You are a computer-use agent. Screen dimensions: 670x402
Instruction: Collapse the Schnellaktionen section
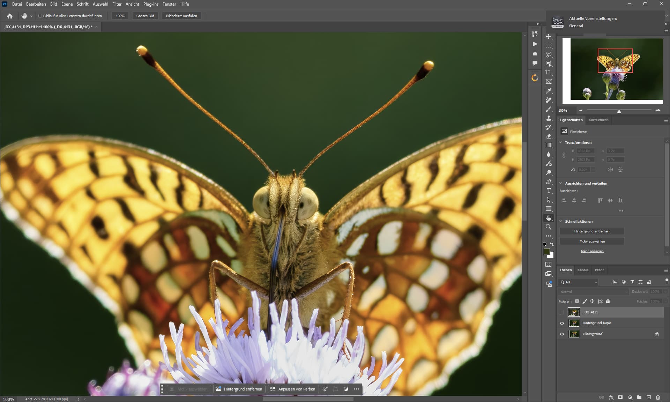pos(561,221)
